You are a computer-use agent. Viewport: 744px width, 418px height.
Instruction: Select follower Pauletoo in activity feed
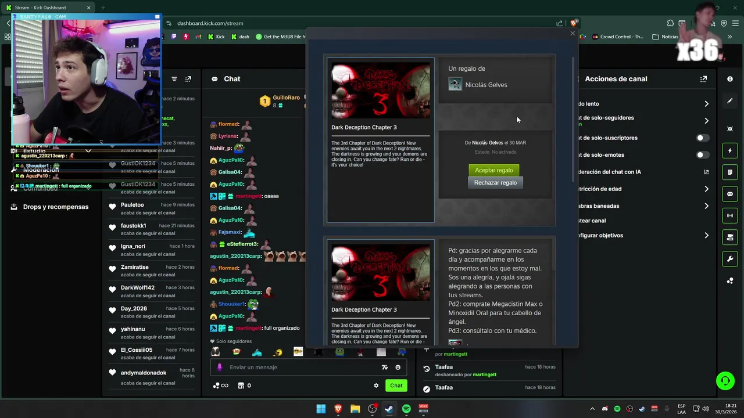(x=133, y=205)
